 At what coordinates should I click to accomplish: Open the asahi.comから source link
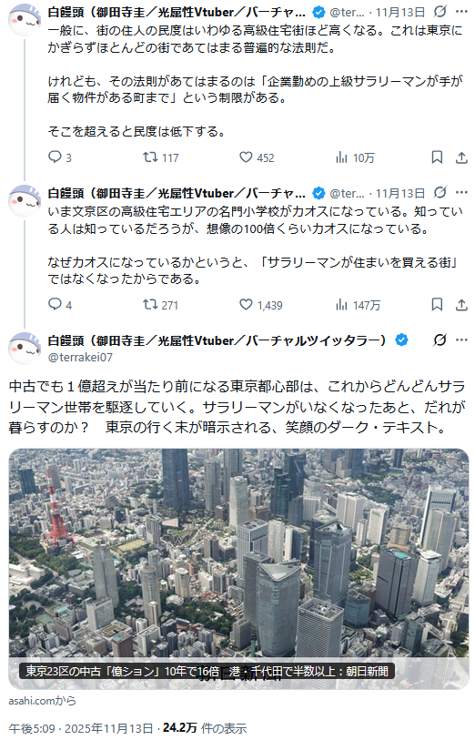pos(43,701)
